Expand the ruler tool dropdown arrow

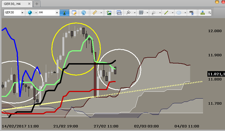pos(101,13)
